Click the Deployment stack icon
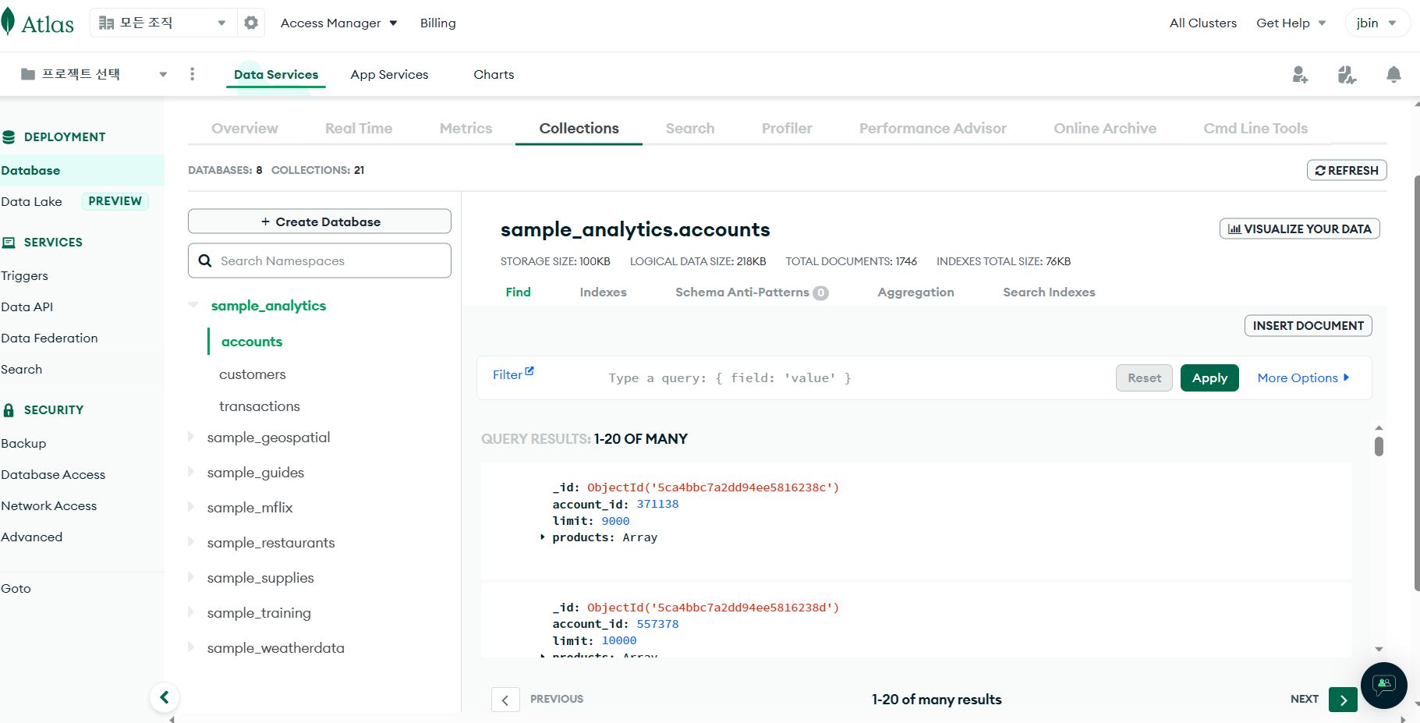Viewport: 1420px width, 723px height. pyautogui.click(x=9, y=137)
